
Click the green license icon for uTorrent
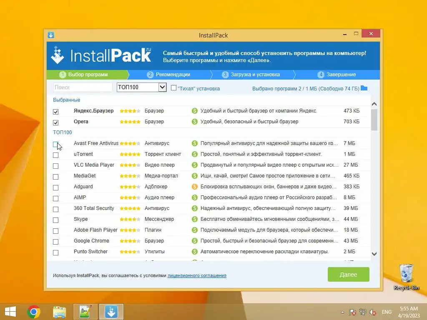(194, 154)
